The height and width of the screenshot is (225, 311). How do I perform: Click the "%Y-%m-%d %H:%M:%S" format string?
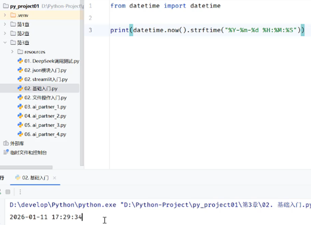(260, 30)
